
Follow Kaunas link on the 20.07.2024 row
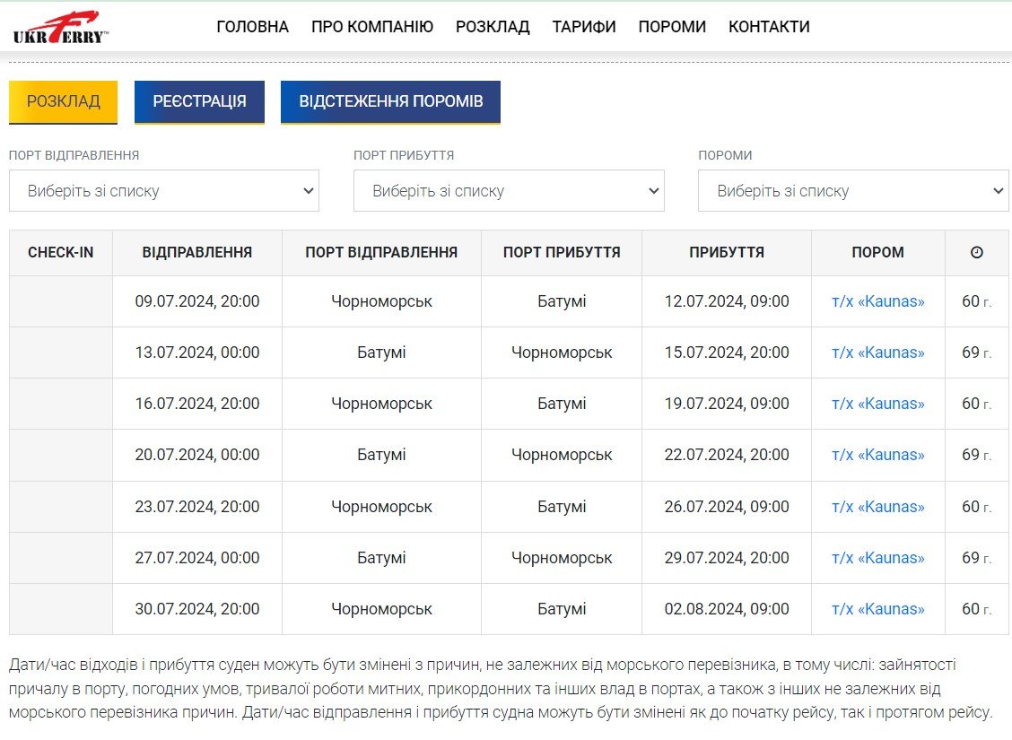[877, 455]
